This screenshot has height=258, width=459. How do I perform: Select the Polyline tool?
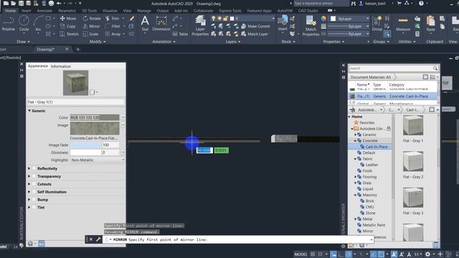click(8, 24)
